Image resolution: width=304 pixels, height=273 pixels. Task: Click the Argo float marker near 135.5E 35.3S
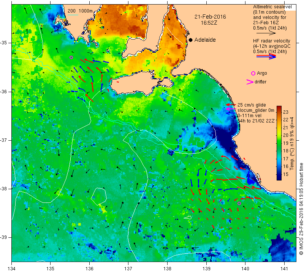click(x=71, y=57)
